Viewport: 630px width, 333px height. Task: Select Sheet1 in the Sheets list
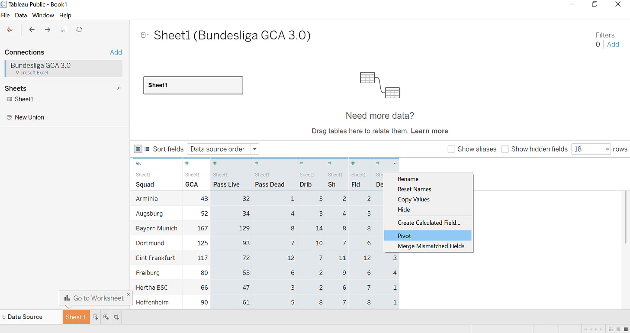pos(20,99)
